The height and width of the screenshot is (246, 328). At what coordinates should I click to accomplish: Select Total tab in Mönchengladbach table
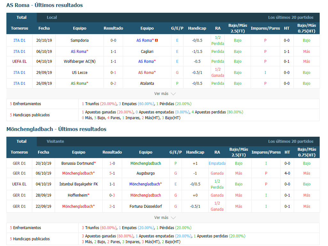(21, 141)
